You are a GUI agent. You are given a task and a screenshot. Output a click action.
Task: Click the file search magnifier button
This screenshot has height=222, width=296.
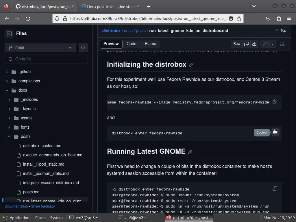[83, 48]
